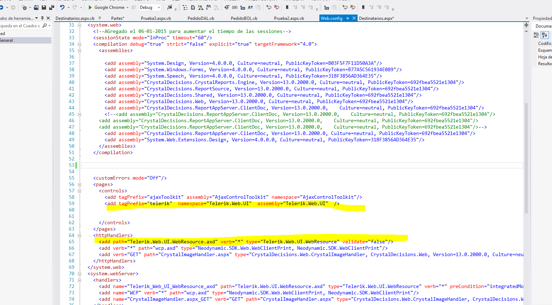Open toolbox window options dropdown
Viewport: 552px width, 305px height.
(36, 18)
